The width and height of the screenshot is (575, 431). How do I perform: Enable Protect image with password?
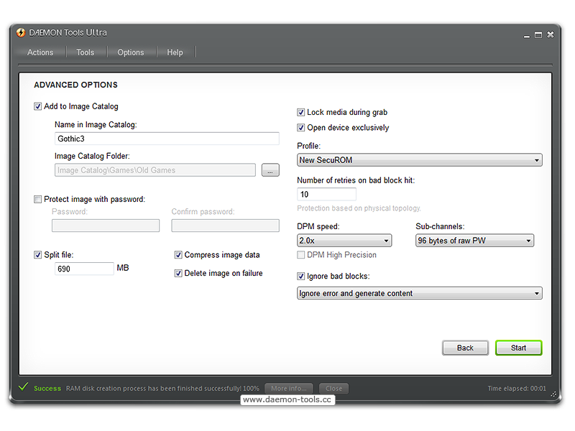[x=38, y=199]
